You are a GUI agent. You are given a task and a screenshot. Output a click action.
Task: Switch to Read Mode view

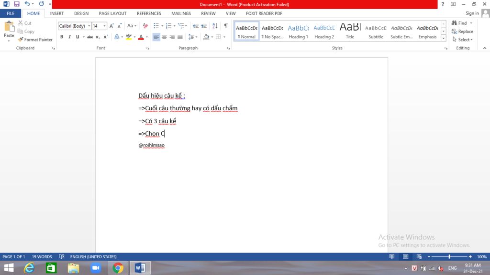point(391,256)
